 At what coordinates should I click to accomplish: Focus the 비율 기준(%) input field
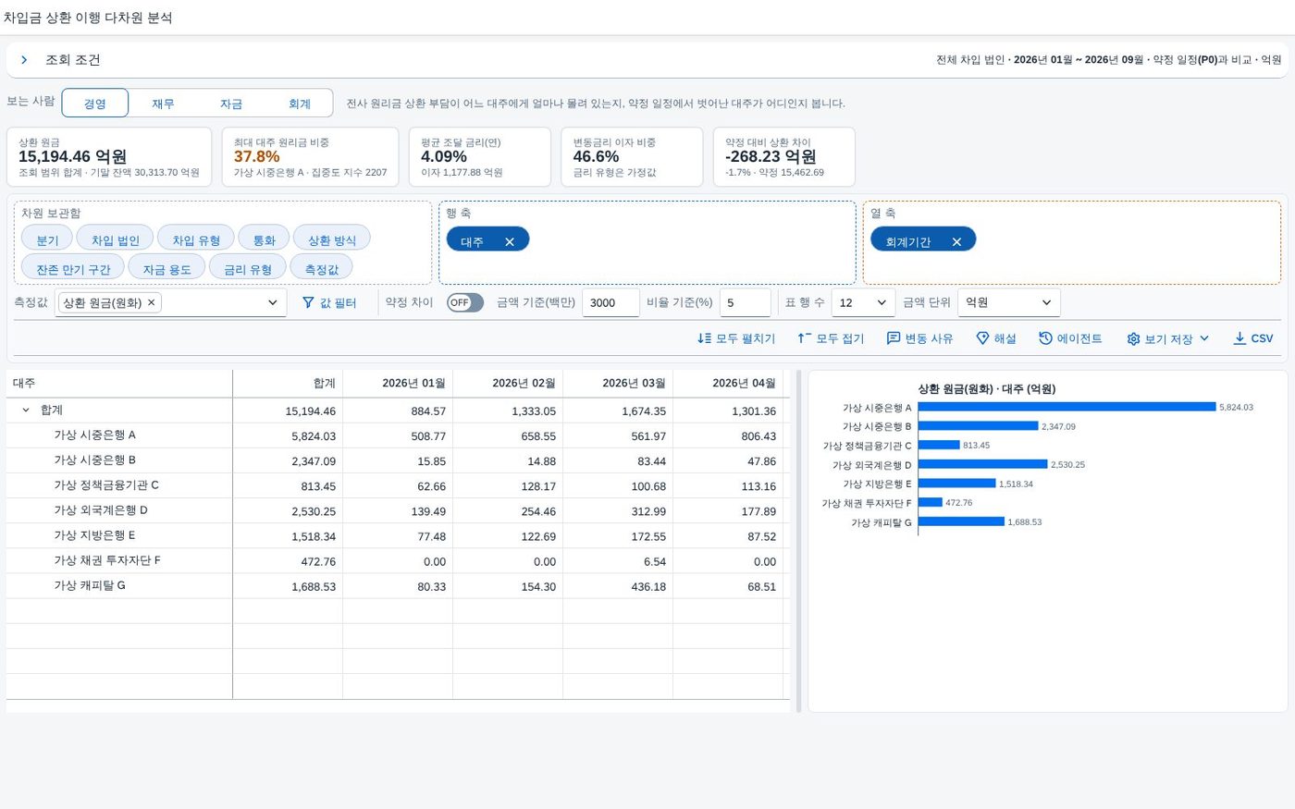click(x=745, y=302)
